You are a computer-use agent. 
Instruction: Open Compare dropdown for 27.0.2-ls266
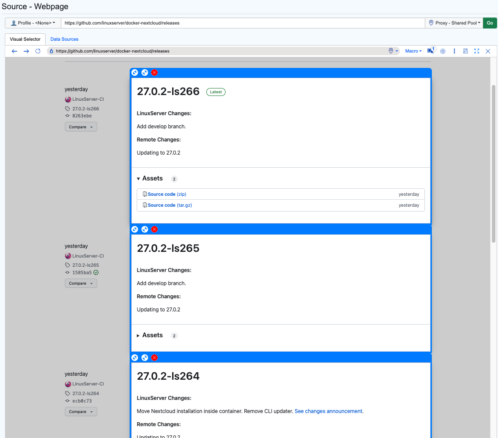tap(81, 127)
